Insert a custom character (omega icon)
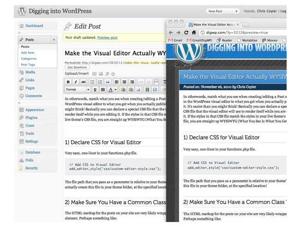This screenshot has width=300, height=228. [156, 89]
